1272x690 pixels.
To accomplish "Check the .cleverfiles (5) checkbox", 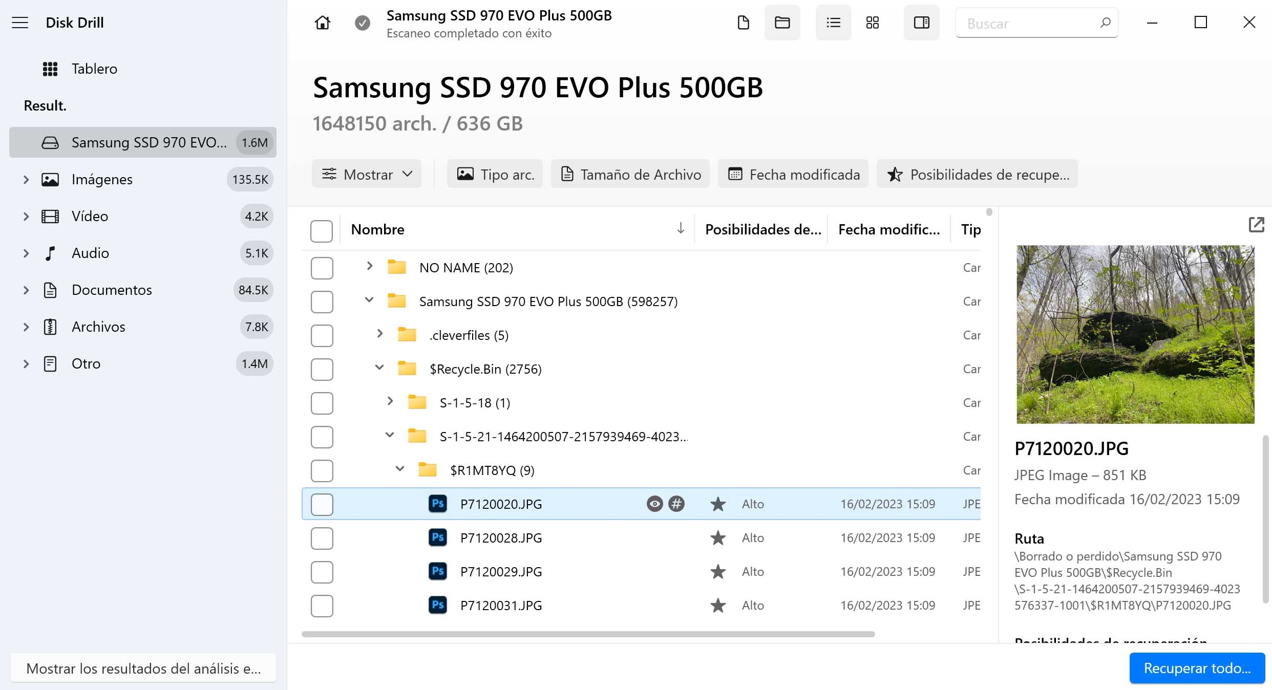I will pyautogui.click(x=322, y=335).
